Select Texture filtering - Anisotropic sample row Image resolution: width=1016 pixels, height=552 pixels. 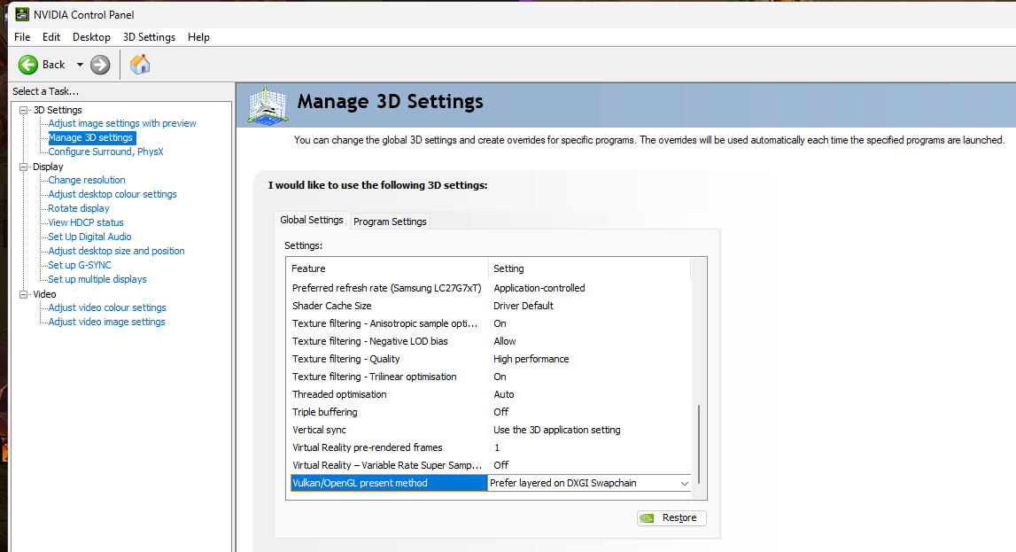point(491,323)
